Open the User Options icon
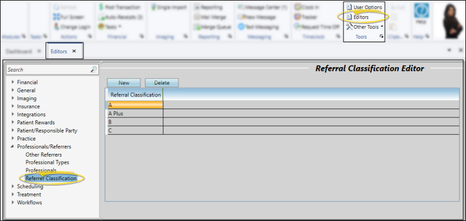This screenshot has width=466, height=221. (x=349, y=7)
